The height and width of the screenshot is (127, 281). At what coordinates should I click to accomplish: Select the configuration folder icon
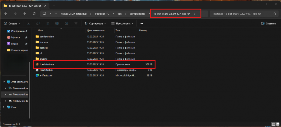click(x=37, y=37)
